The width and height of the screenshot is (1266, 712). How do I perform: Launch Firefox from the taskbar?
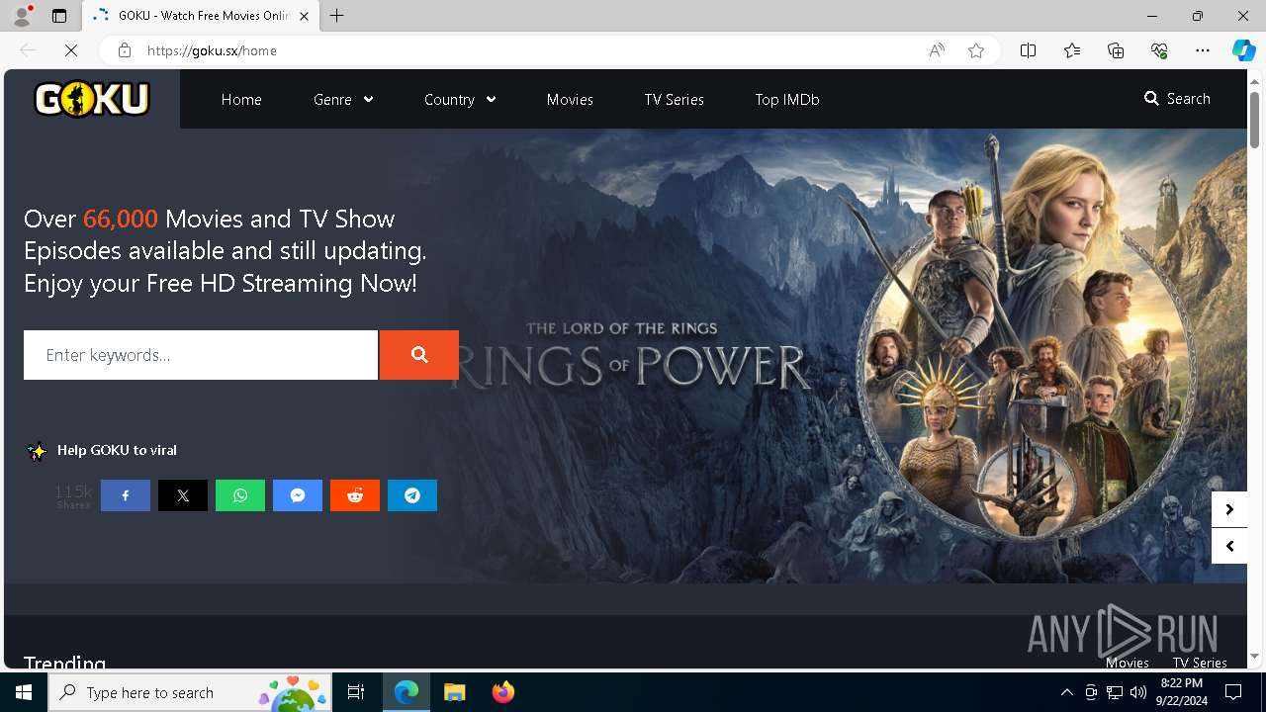[x=503, y=692]
